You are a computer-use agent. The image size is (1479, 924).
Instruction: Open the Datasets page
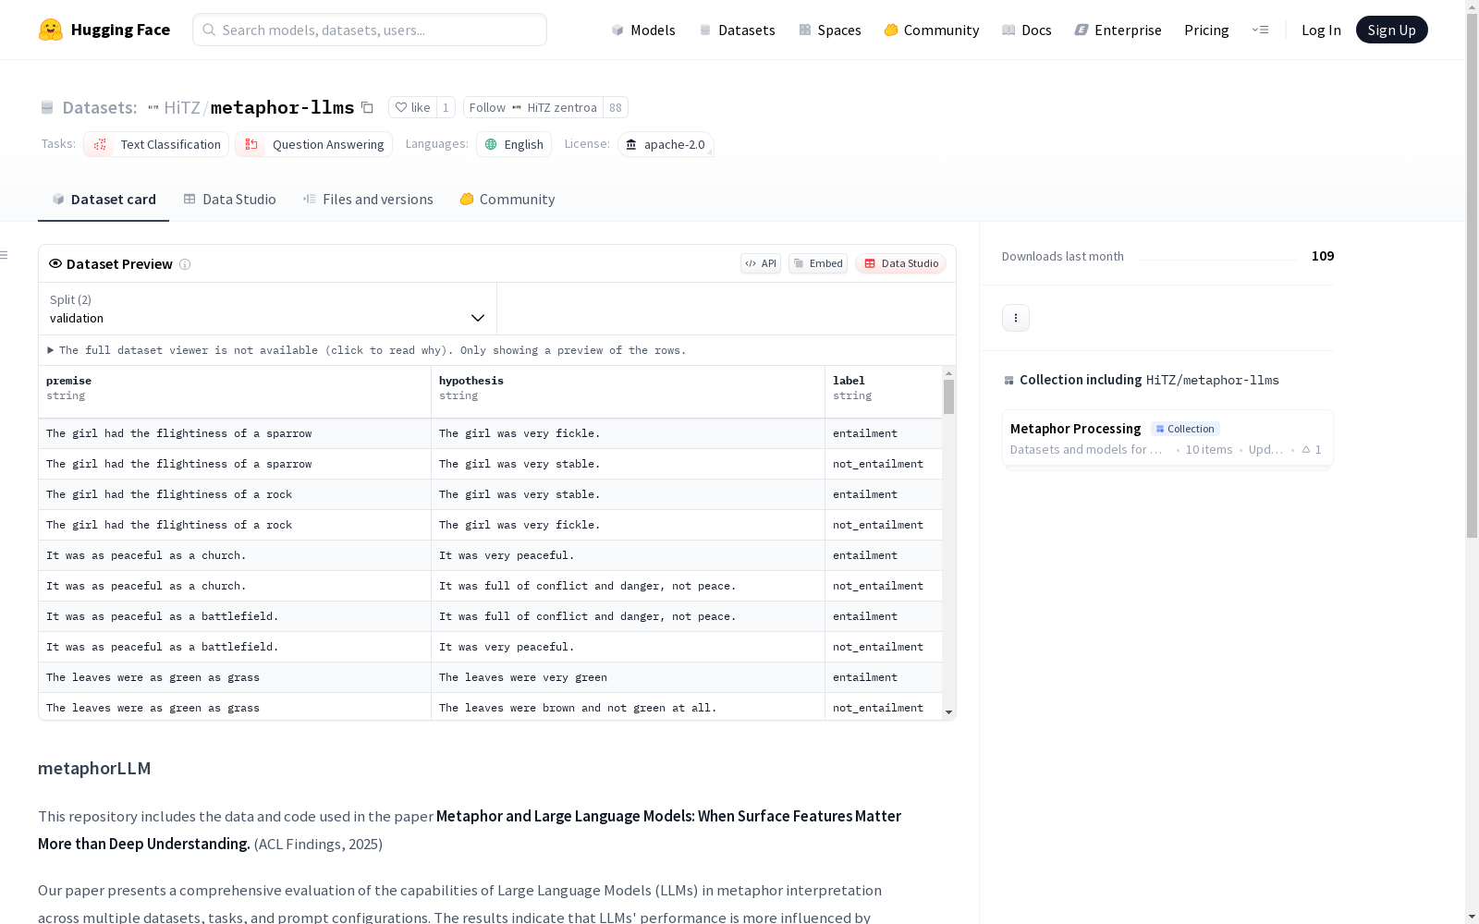pos(737,30)
